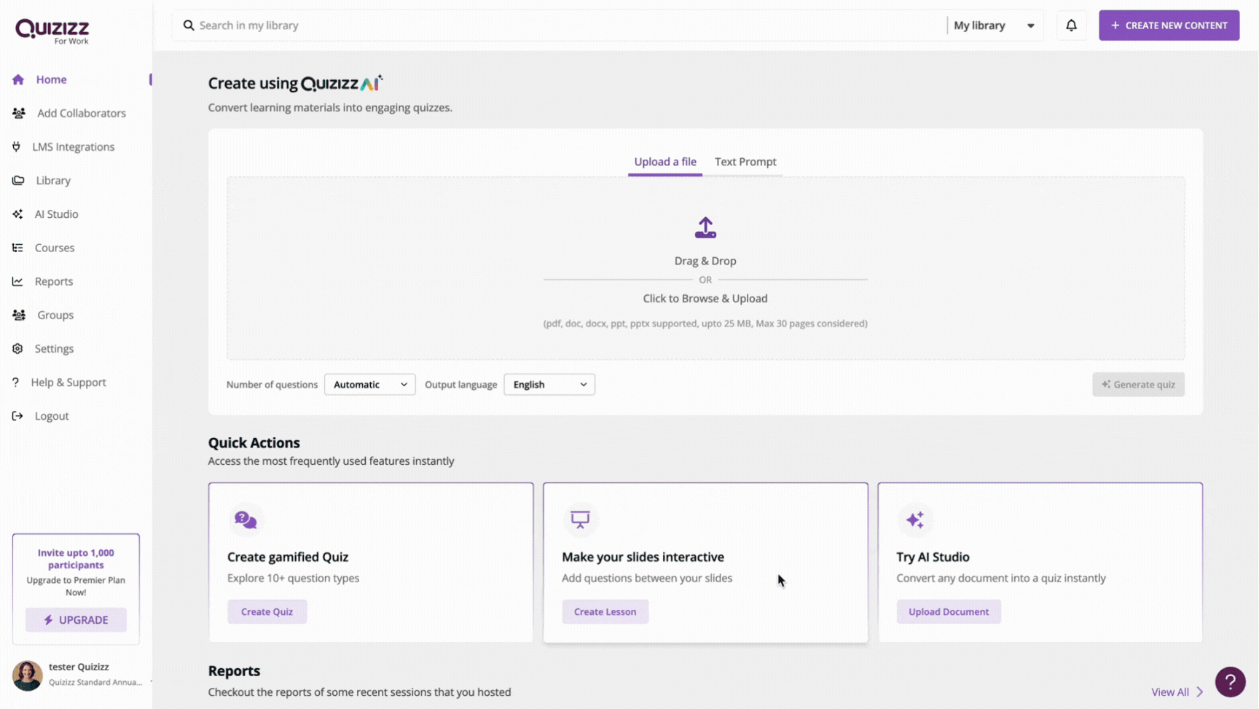This screenshot has height=709, width=1259.
Task: Click the Library folder icon
Action: [x=18, y=181]
